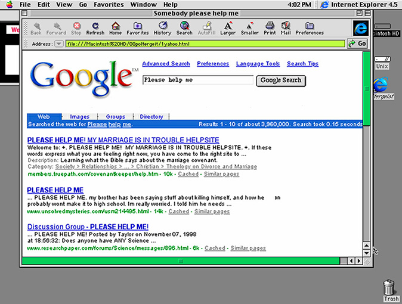Screen dimensions: 402x304
Task: Click the Print toolbar icon
Action: point(270,27)
